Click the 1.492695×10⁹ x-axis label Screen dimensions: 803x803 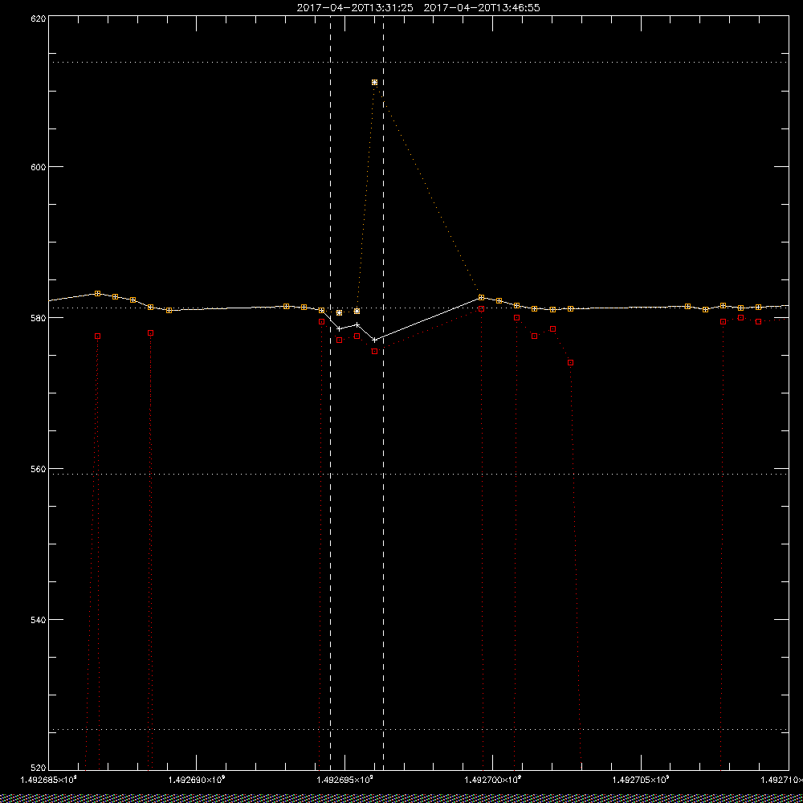[344, 780]
